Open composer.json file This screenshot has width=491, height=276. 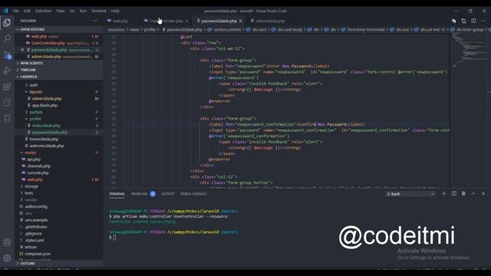click(x=38, y=254)
